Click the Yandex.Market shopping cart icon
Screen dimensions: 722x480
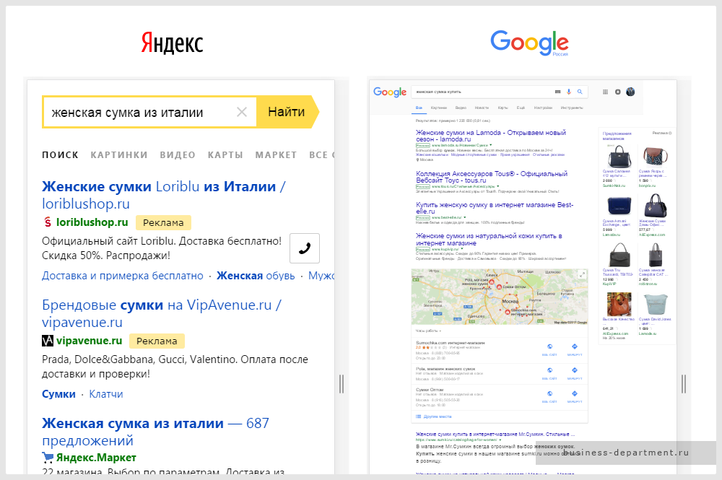tap(48, 458)
